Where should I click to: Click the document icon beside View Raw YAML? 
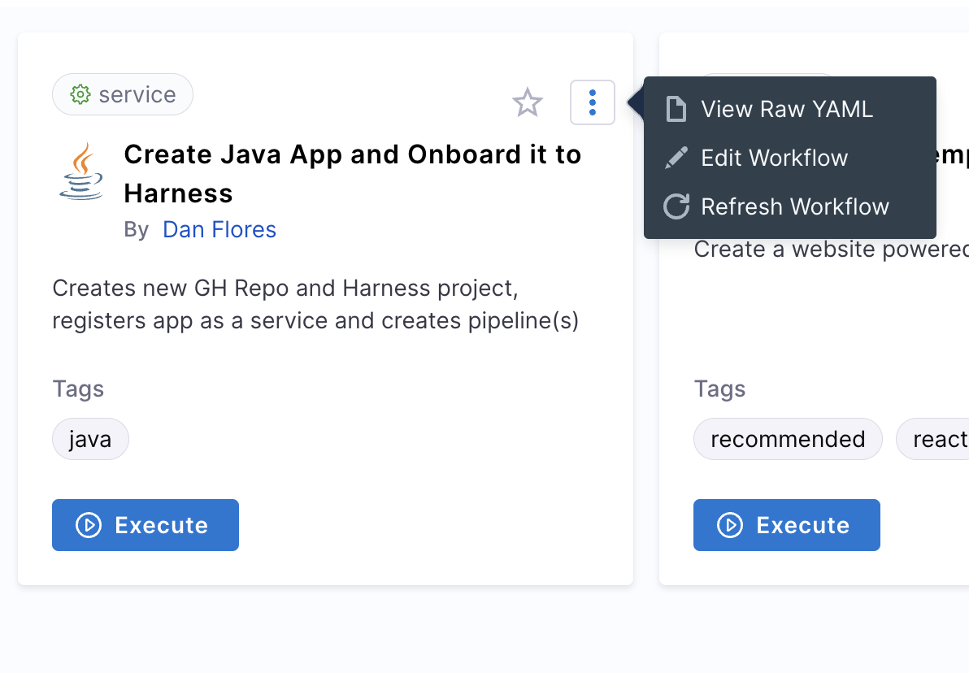pyautogui.click(x=676, y=109)
